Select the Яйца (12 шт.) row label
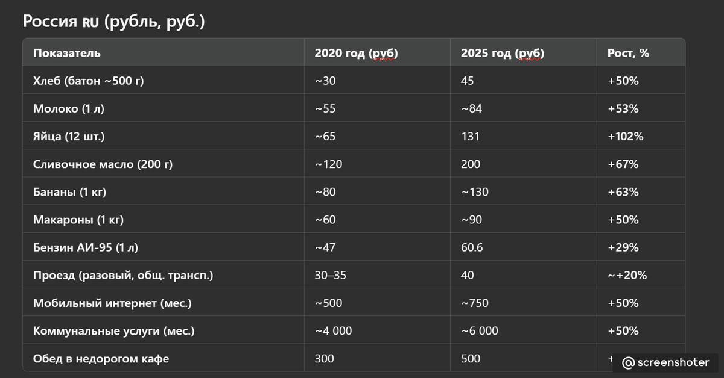 69,136
